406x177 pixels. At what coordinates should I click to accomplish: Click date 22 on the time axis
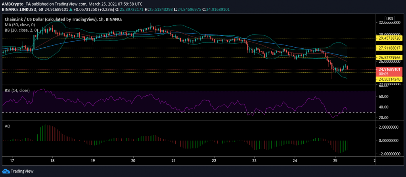point(214,161)
